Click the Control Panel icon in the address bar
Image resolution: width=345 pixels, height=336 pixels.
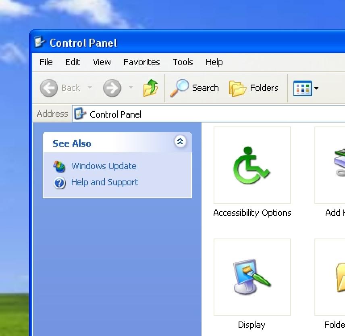tap(79, 114)
